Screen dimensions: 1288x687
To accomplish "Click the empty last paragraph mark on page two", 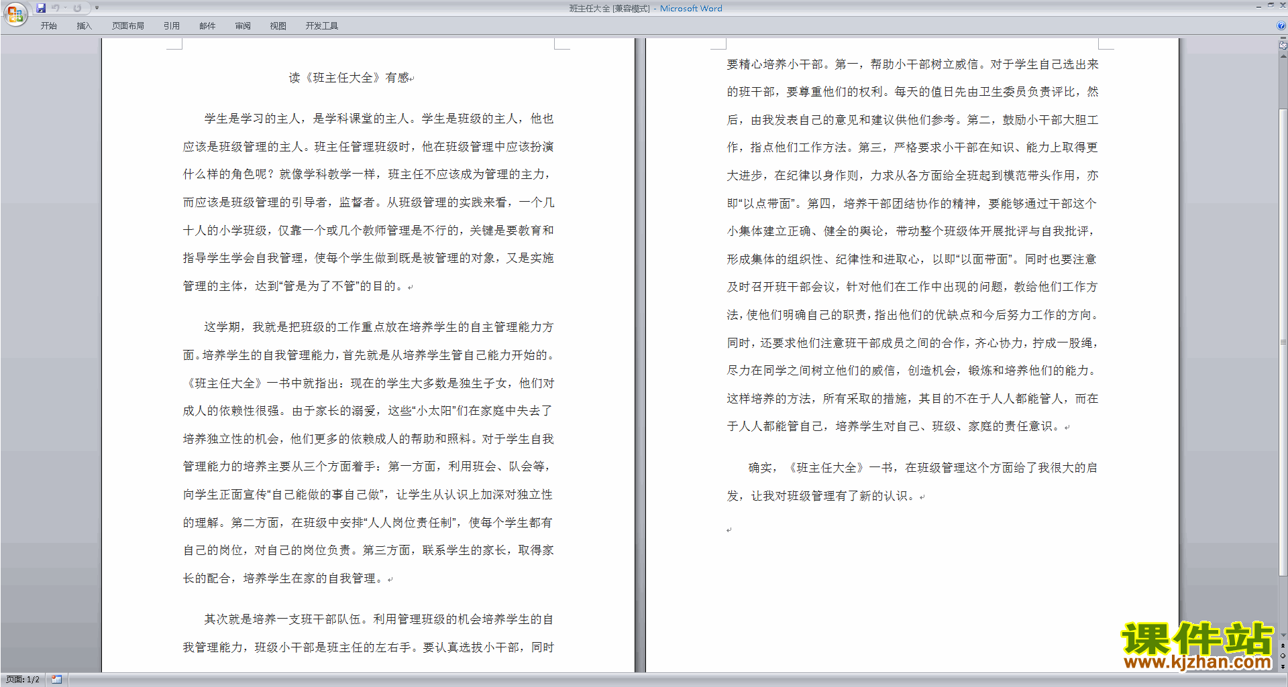I will [x=729, y=530].
